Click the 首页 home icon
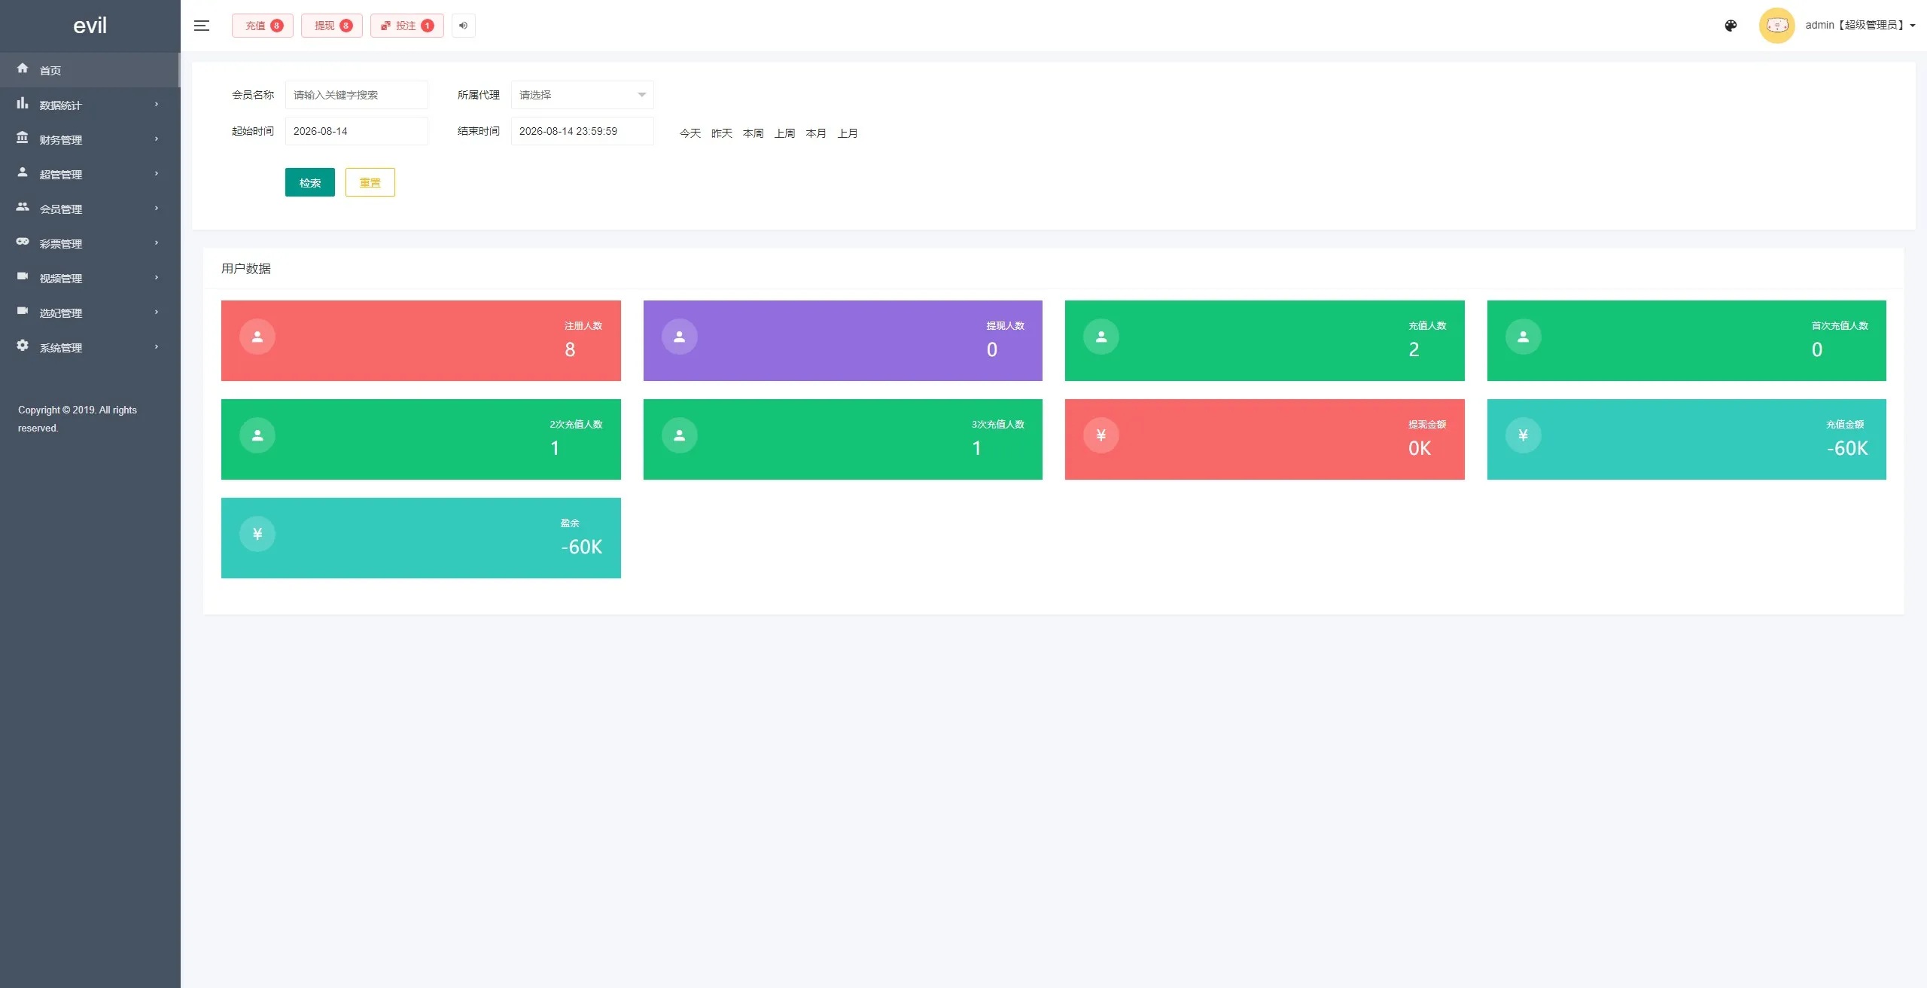 click(23, 69)
